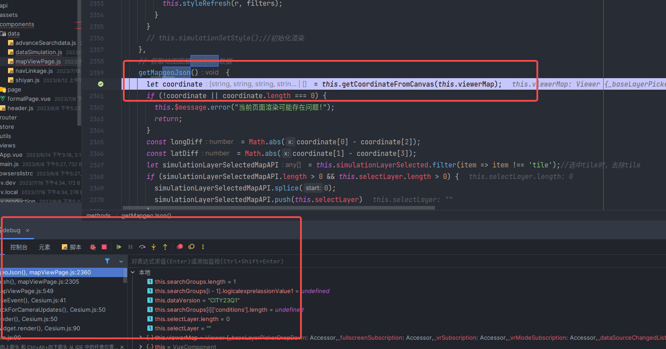Viewport: 666px width, 349px height.
Task: Click the frames filter funnel icon
Action: pyautogui.click(x=107, y=261)
